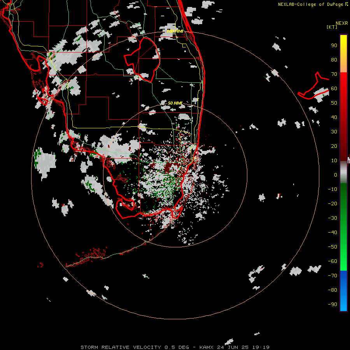The width and height of the screenshot is (350, 350).
Task: Click the red segment of the color bar
Action: click(343, 117)
